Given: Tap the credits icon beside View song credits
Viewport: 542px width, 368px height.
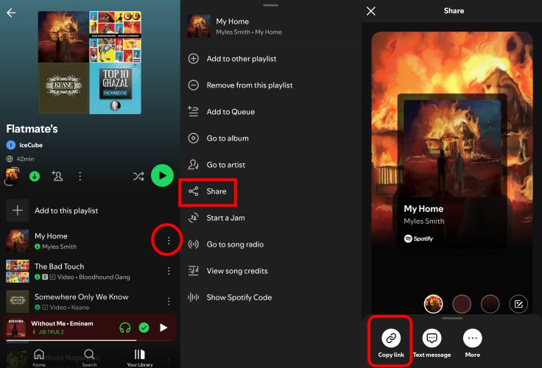Looking at the screenshot, I should [x=193, y=271].
